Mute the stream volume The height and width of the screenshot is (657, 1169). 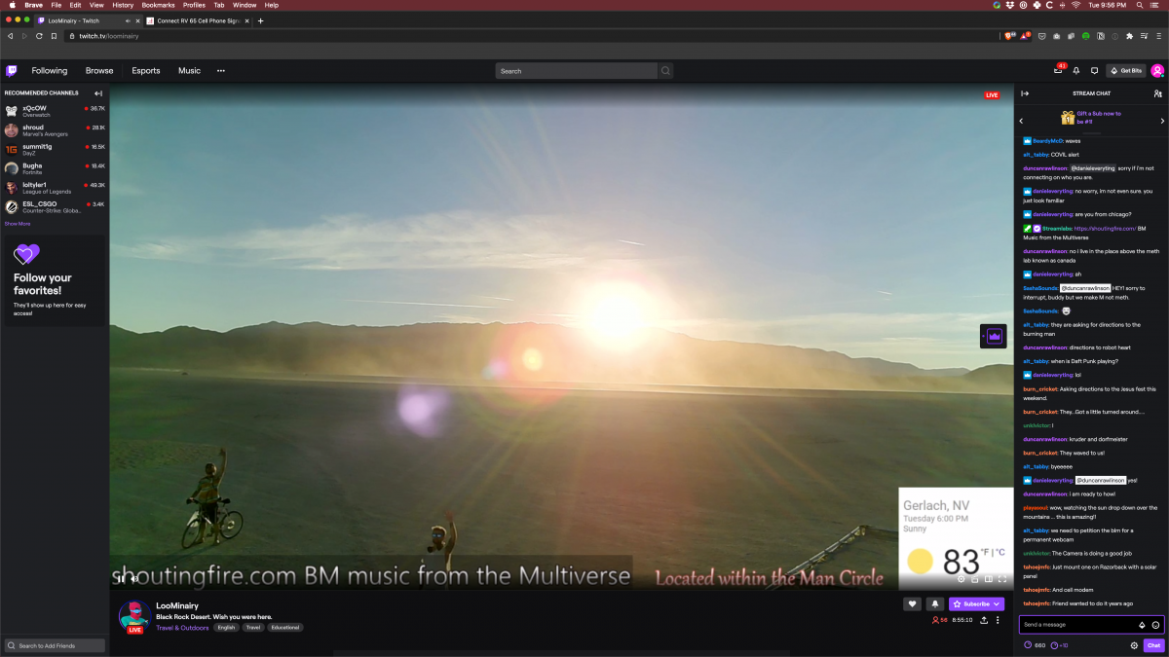pos(134,579)
